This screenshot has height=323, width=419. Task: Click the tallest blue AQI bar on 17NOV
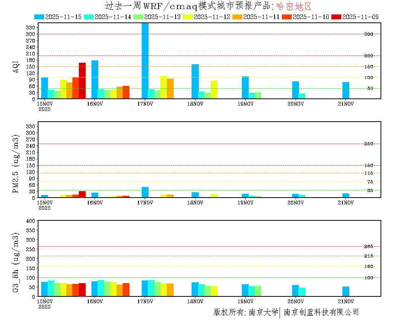[x=145, y=61]
